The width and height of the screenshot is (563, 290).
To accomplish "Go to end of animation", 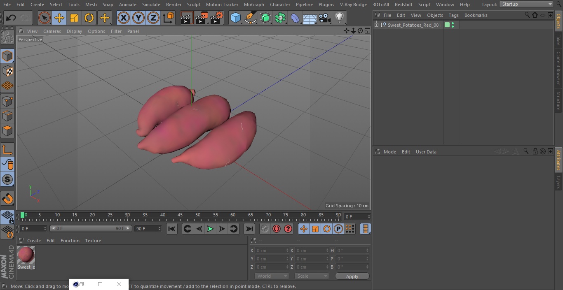I will pos(249,229).
